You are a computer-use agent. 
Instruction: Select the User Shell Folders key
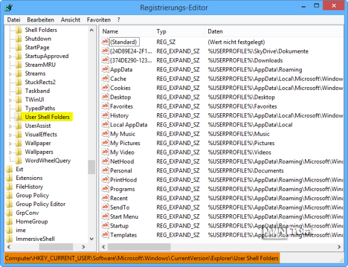click(x=47, y=117)
